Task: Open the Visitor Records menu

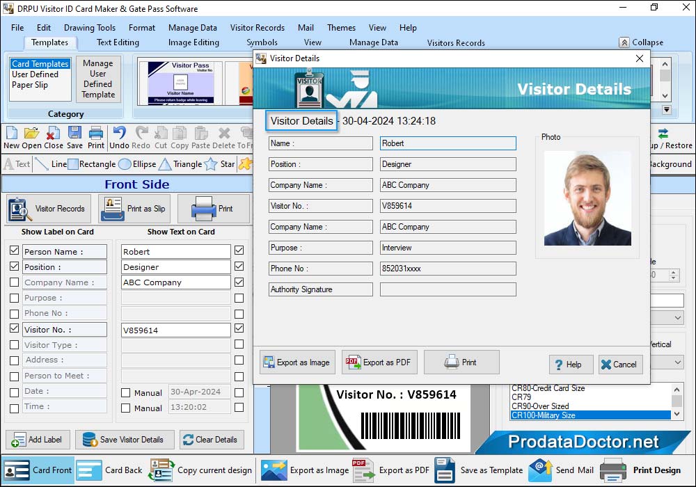Action: pos(257,28)
